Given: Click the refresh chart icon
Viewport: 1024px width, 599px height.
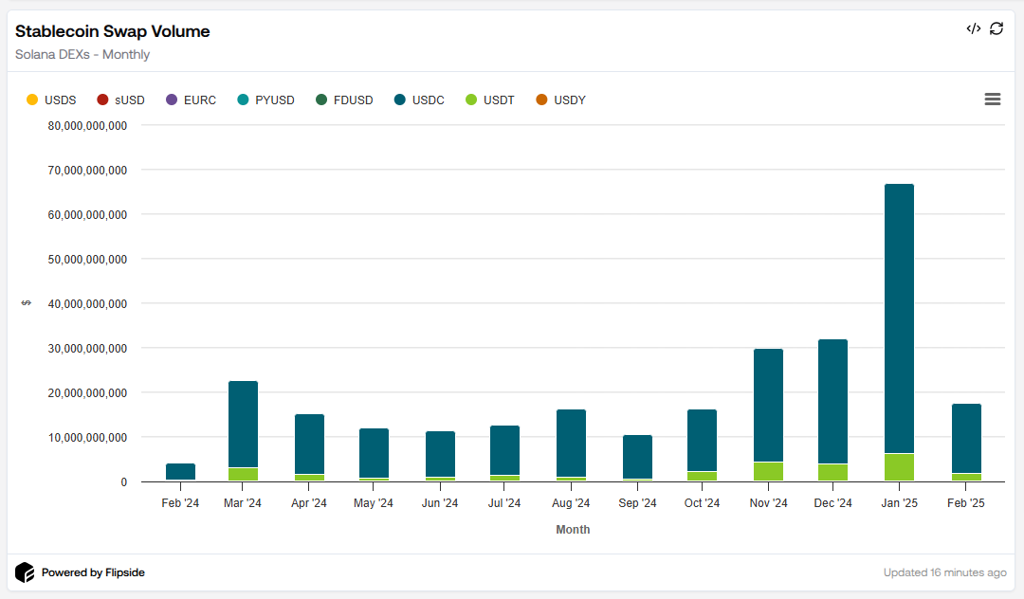Looking at the screenshot, I should coord(997,28).
